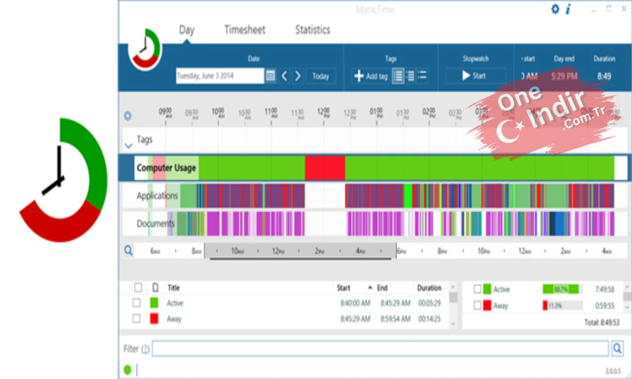
Task: Click the list scrollbar down arrow
Action: point(453,324)
